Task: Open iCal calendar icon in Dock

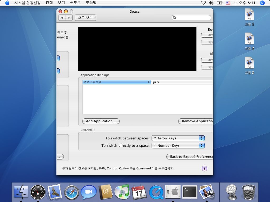Action: (x=139, y=192)
